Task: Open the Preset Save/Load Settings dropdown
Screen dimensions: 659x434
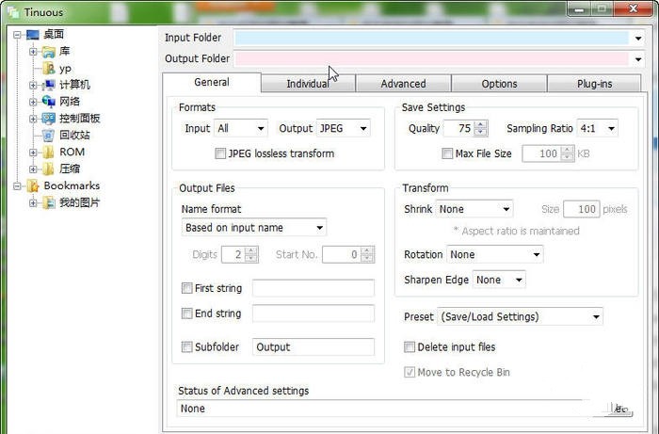Action: pyautogui.click(x=520, y=316)
